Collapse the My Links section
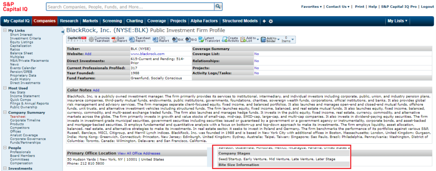436x171 pixels. tap(5, 31)
